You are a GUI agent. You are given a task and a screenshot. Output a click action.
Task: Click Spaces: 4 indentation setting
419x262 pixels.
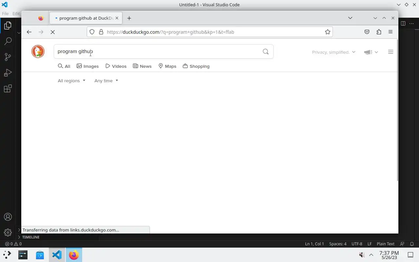coord(338,244)
